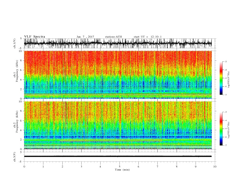Click time axis tick label "1"

43,167
